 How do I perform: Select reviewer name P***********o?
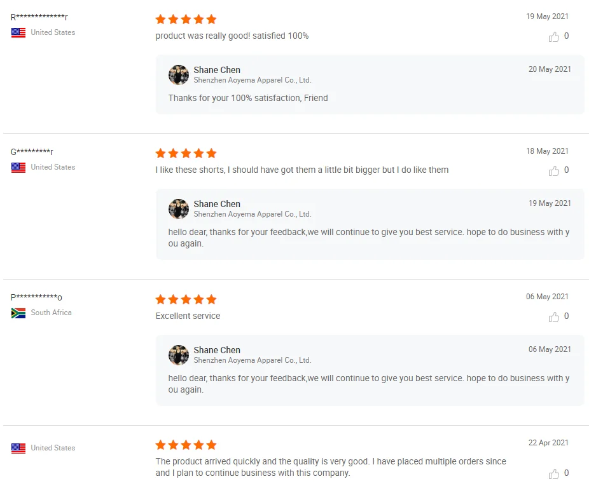click(x=36, y=297)
